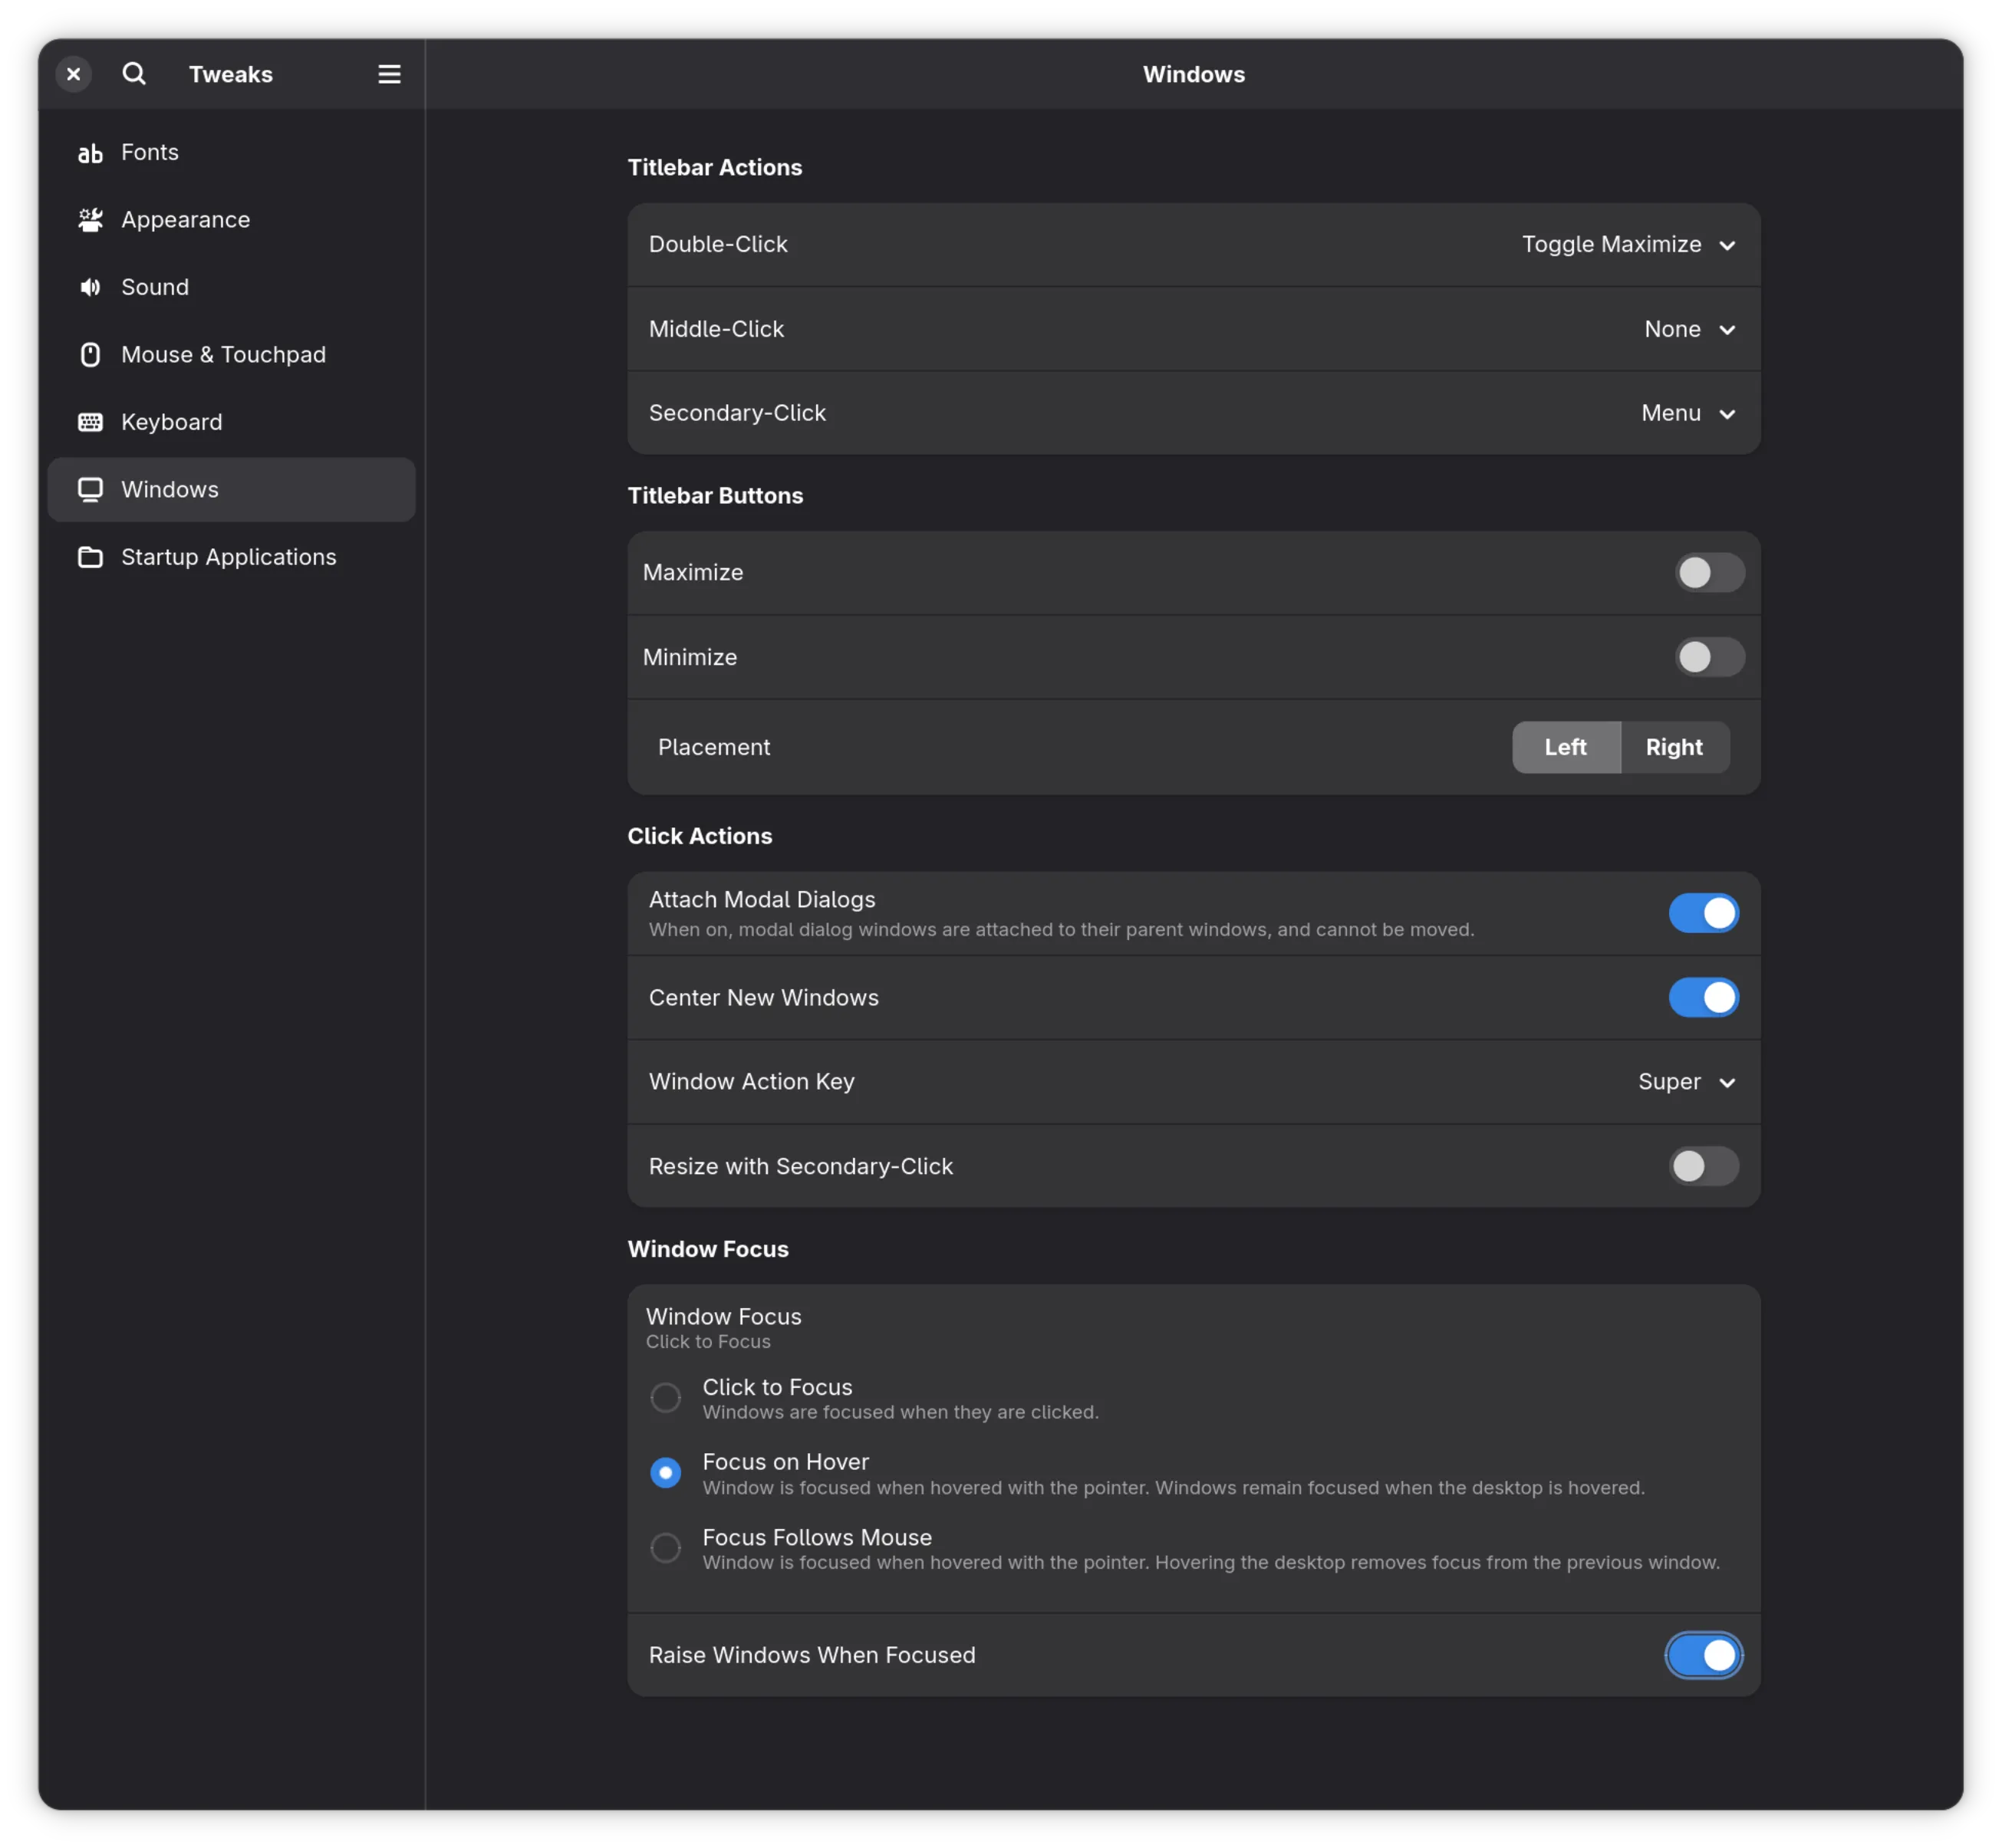Open the Double-Click Toggle Maximize dropdown

(x=1628, y=245)
